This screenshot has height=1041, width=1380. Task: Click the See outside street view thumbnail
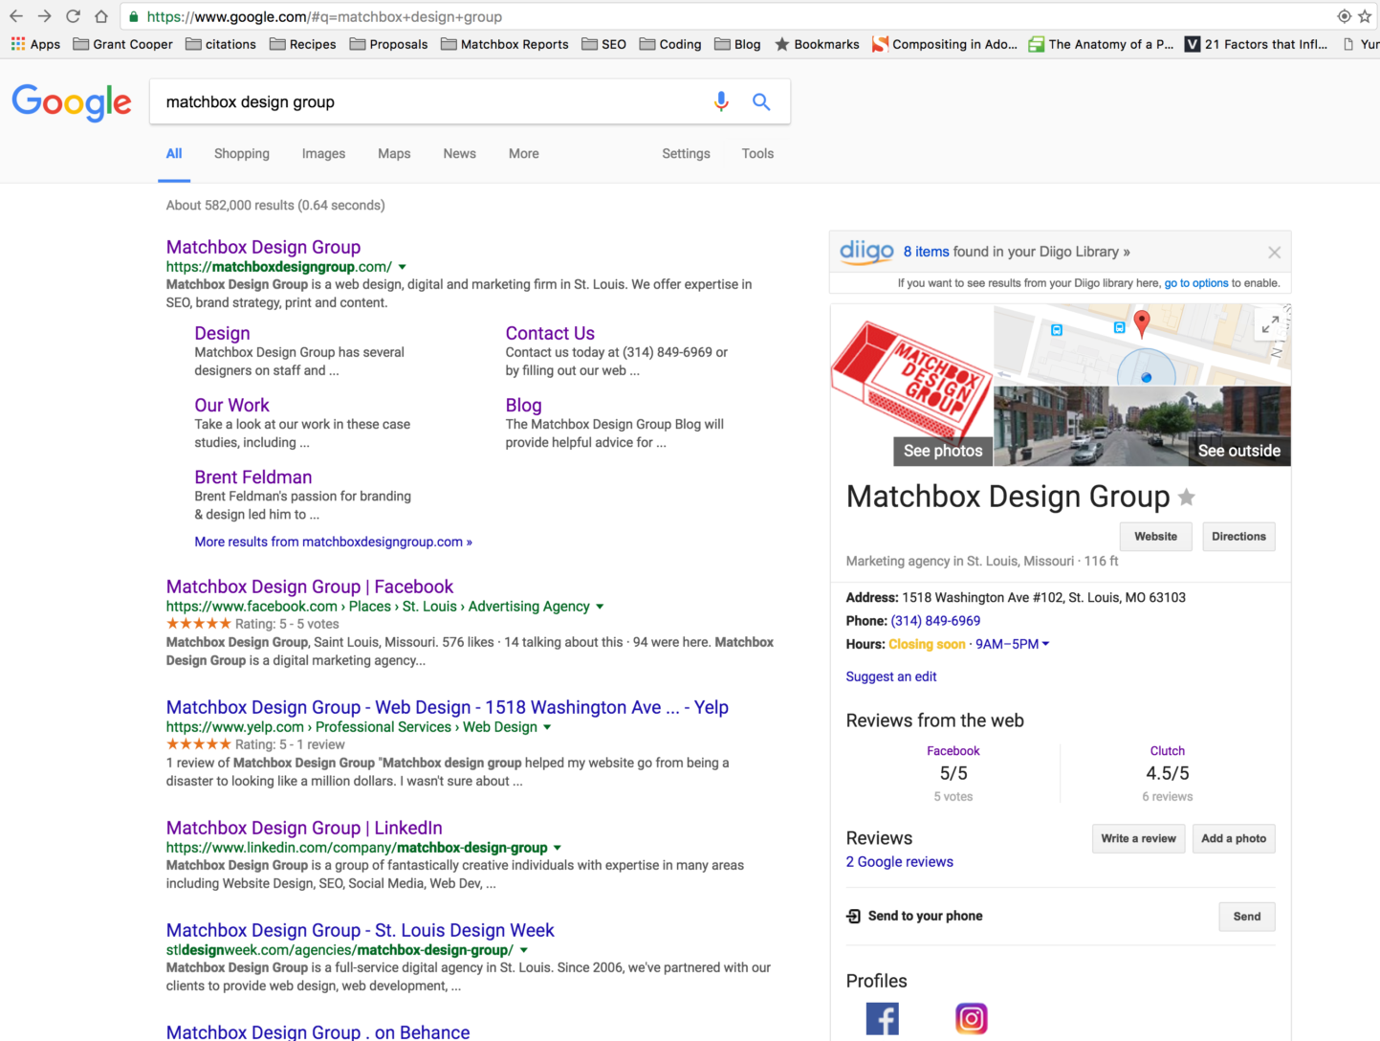click(x=1143, y=427)
